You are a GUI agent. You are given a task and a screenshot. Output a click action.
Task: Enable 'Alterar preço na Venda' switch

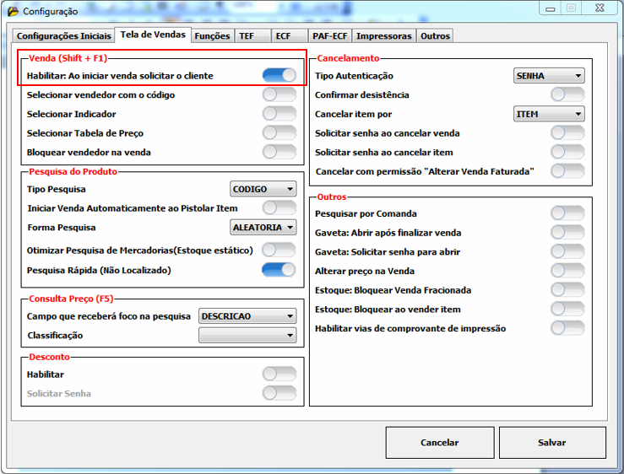567,271
